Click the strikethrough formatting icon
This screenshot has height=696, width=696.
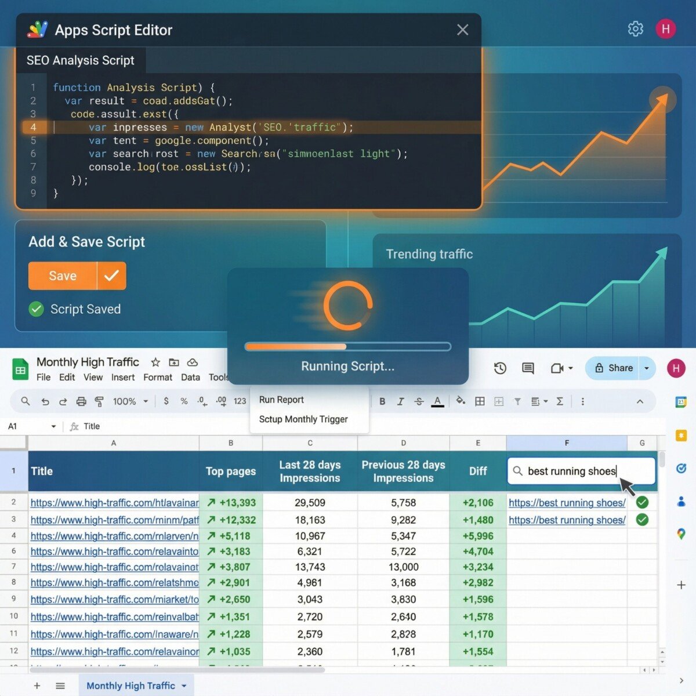(x=419, y=401)
